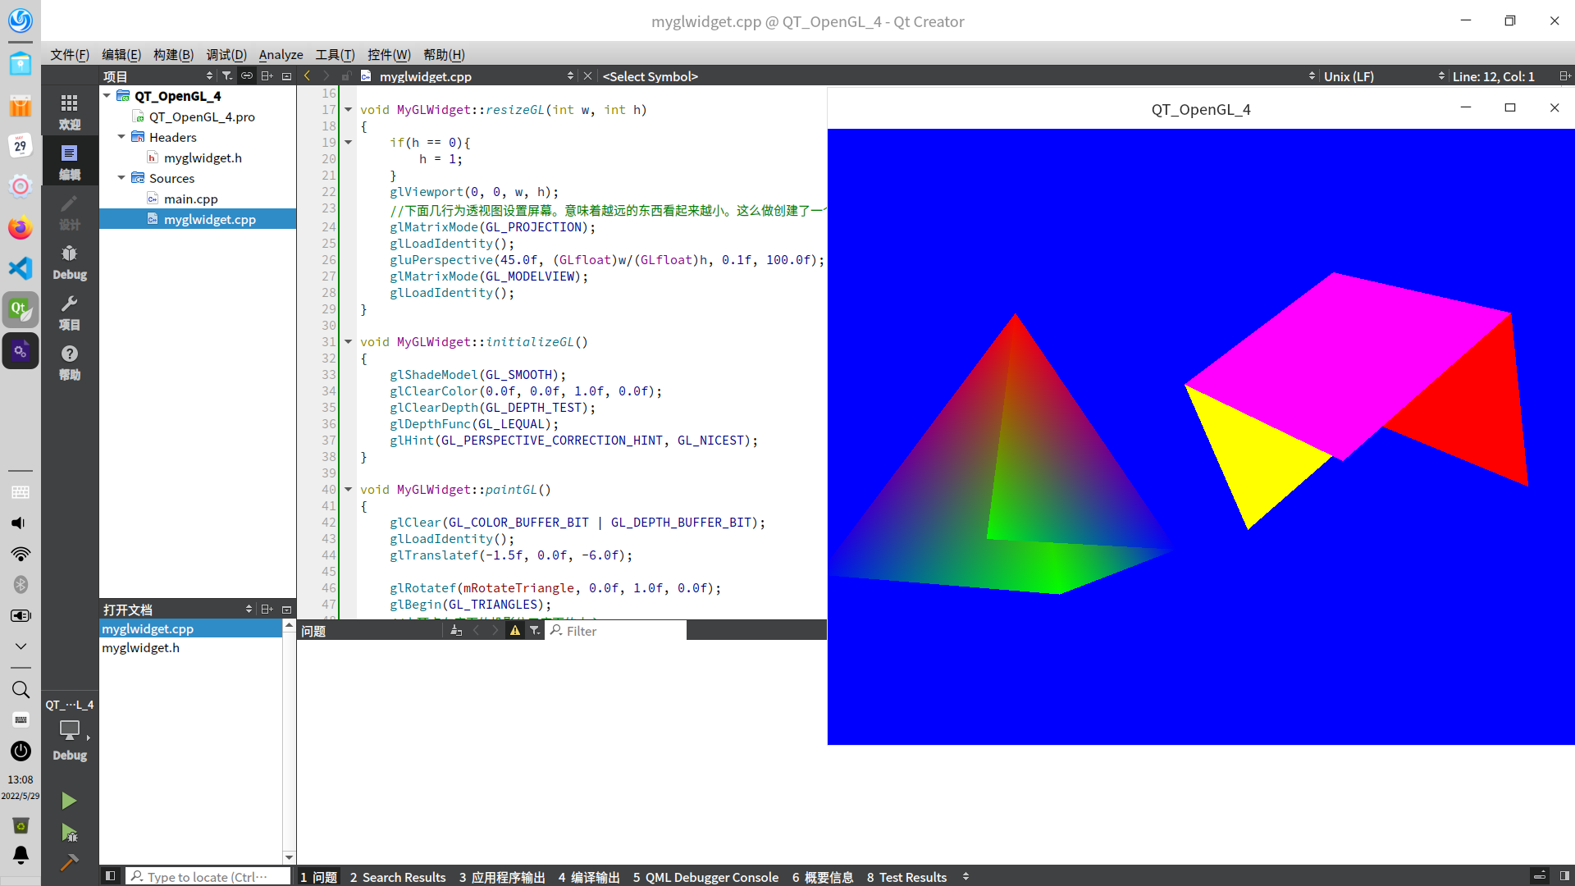This screenshot has width=1575, height=886.
Task: Toggle synchronize with editor link icon
Action: click(x=246, y=76)
